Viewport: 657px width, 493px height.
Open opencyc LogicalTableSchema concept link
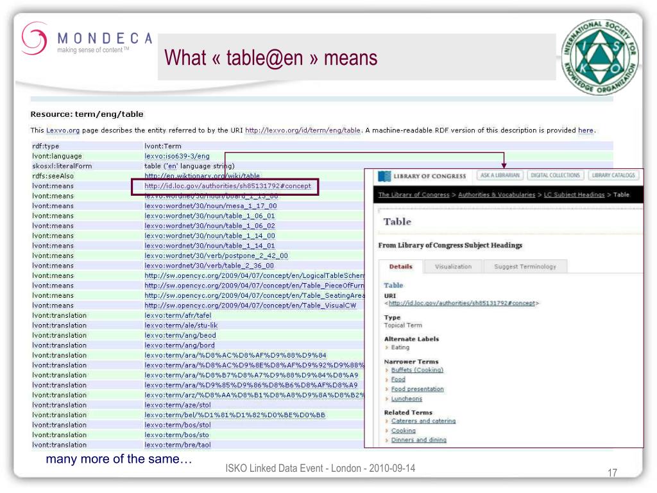[x=254, y=276]
